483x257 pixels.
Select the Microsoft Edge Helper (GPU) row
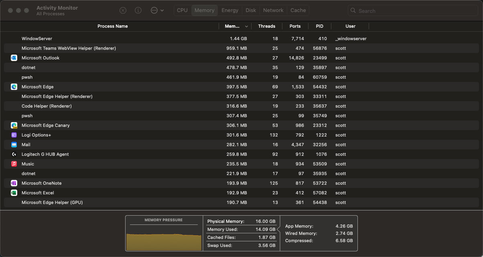(241, 202)
